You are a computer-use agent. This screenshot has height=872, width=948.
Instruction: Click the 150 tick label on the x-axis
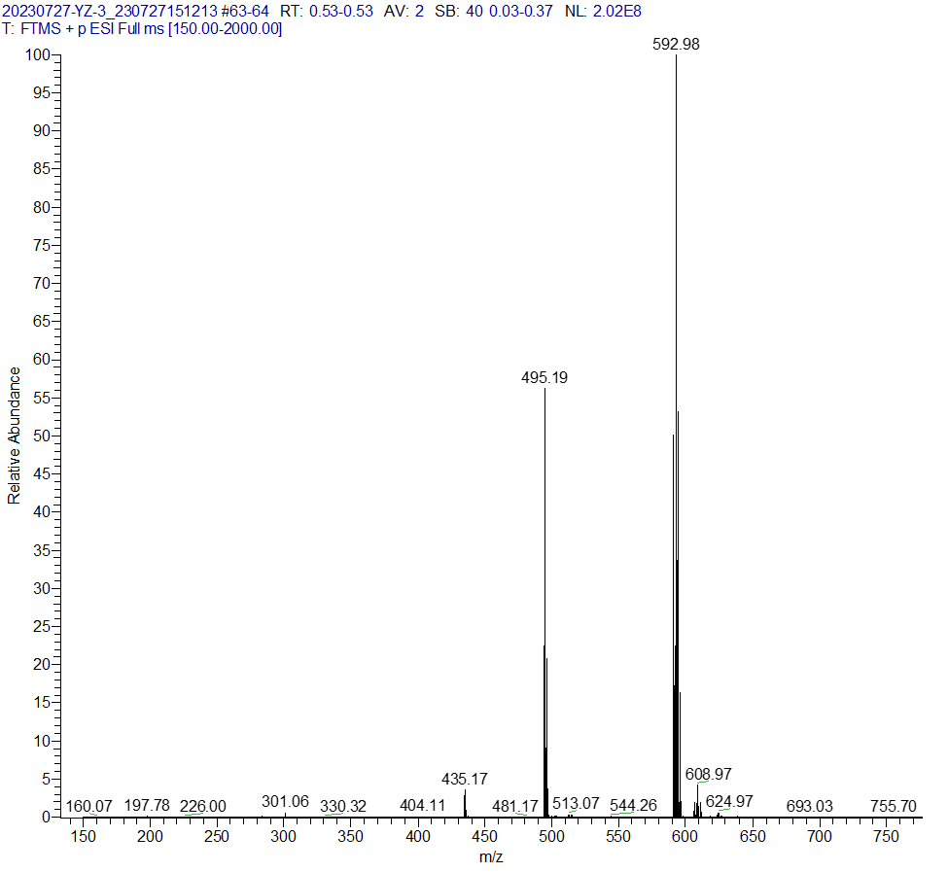coord(84,836)
